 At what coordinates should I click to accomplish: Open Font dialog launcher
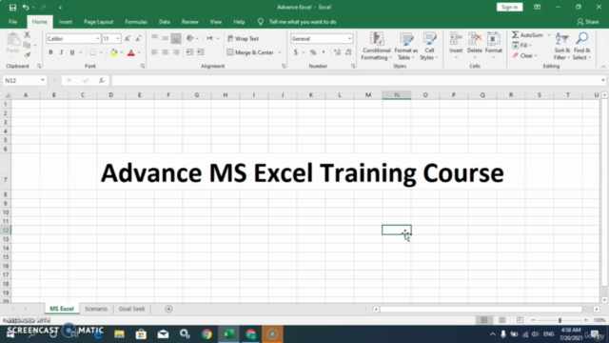click(143, 67)
